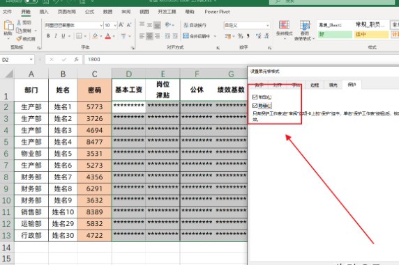Click the Top Align icon
Screen dimensions: 399x265
point(142,25)
